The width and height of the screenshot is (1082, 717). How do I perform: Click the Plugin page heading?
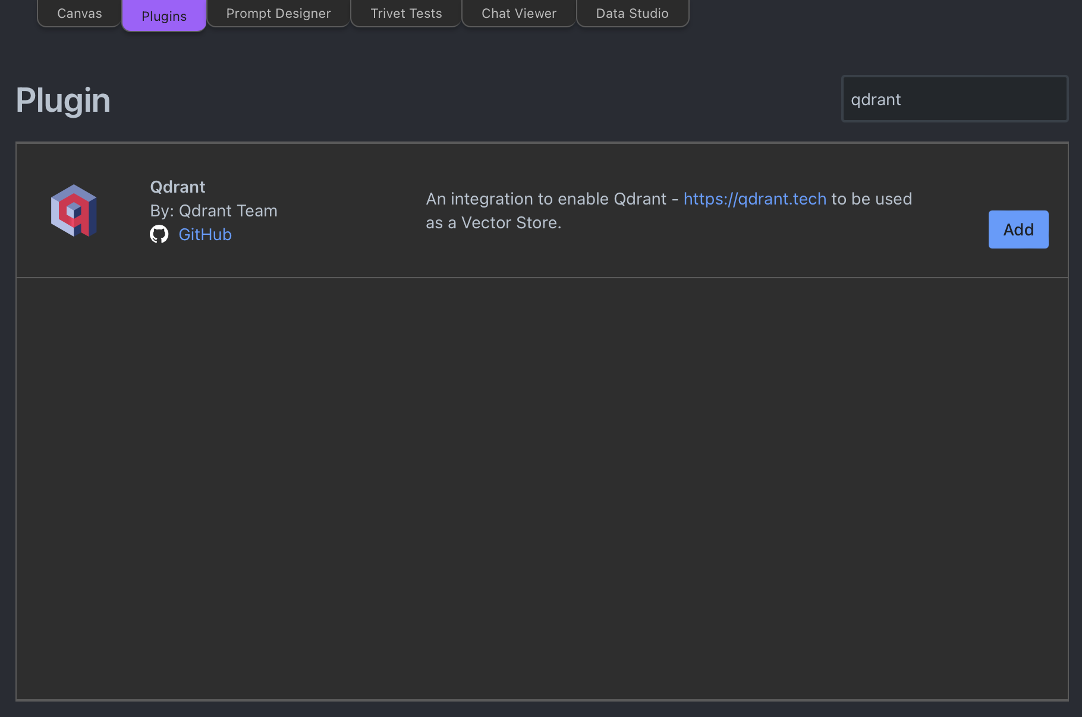pos(63,100)
